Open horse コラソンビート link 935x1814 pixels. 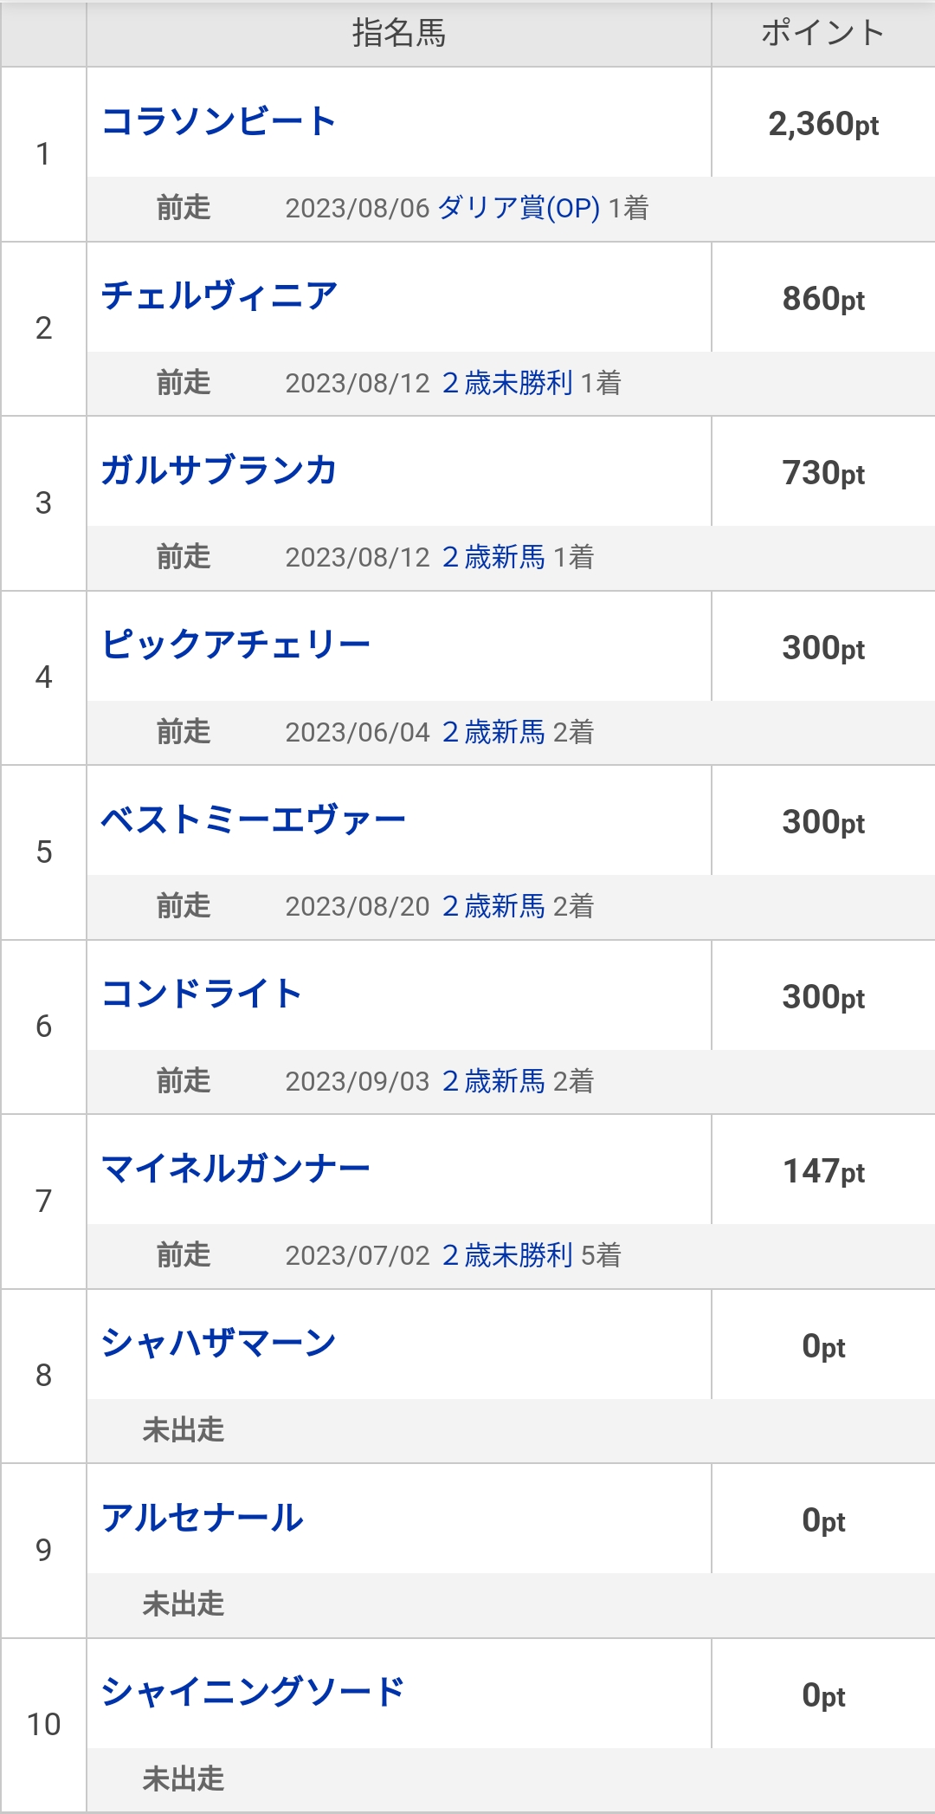click(x=218, y=121)
